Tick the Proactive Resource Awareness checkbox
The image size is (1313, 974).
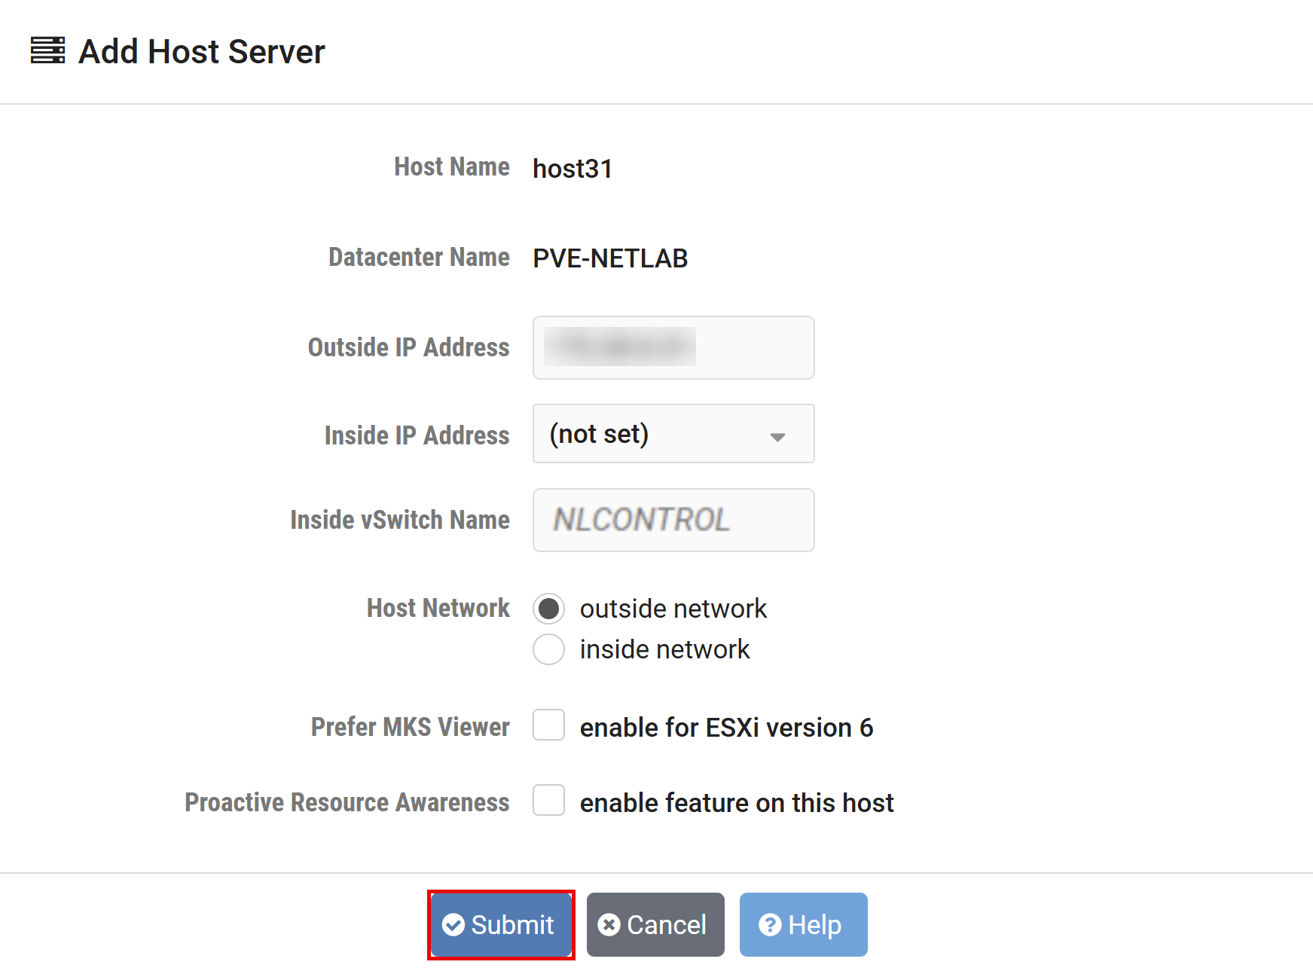(548, 801)
